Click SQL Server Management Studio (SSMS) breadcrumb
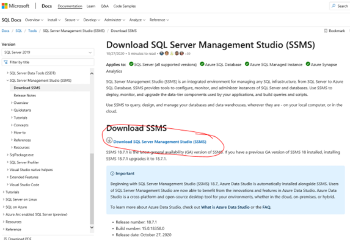Screen dimensions: 350x240 coord(74,31)
